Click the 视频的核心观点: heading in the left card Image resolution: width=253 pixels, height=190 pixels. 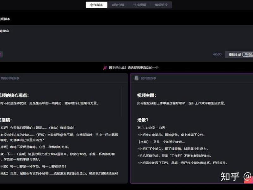point(14,95)
